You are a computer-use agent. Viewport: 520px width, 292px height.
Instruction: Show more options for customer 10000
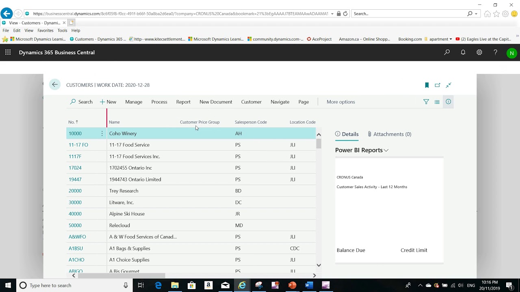[102, 133]
